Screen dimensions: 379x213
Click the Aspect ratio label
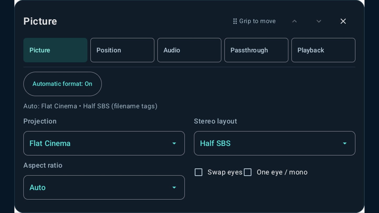coord(43,165)
